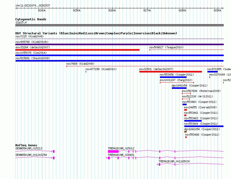
Task: Click the nsv971985 blue gain bar
Action: (213, 72)
